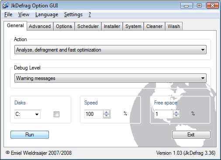Click the Run button
The height and width of the screenshot is (160, 221).
pyautogui.click(x=30, y=135)
